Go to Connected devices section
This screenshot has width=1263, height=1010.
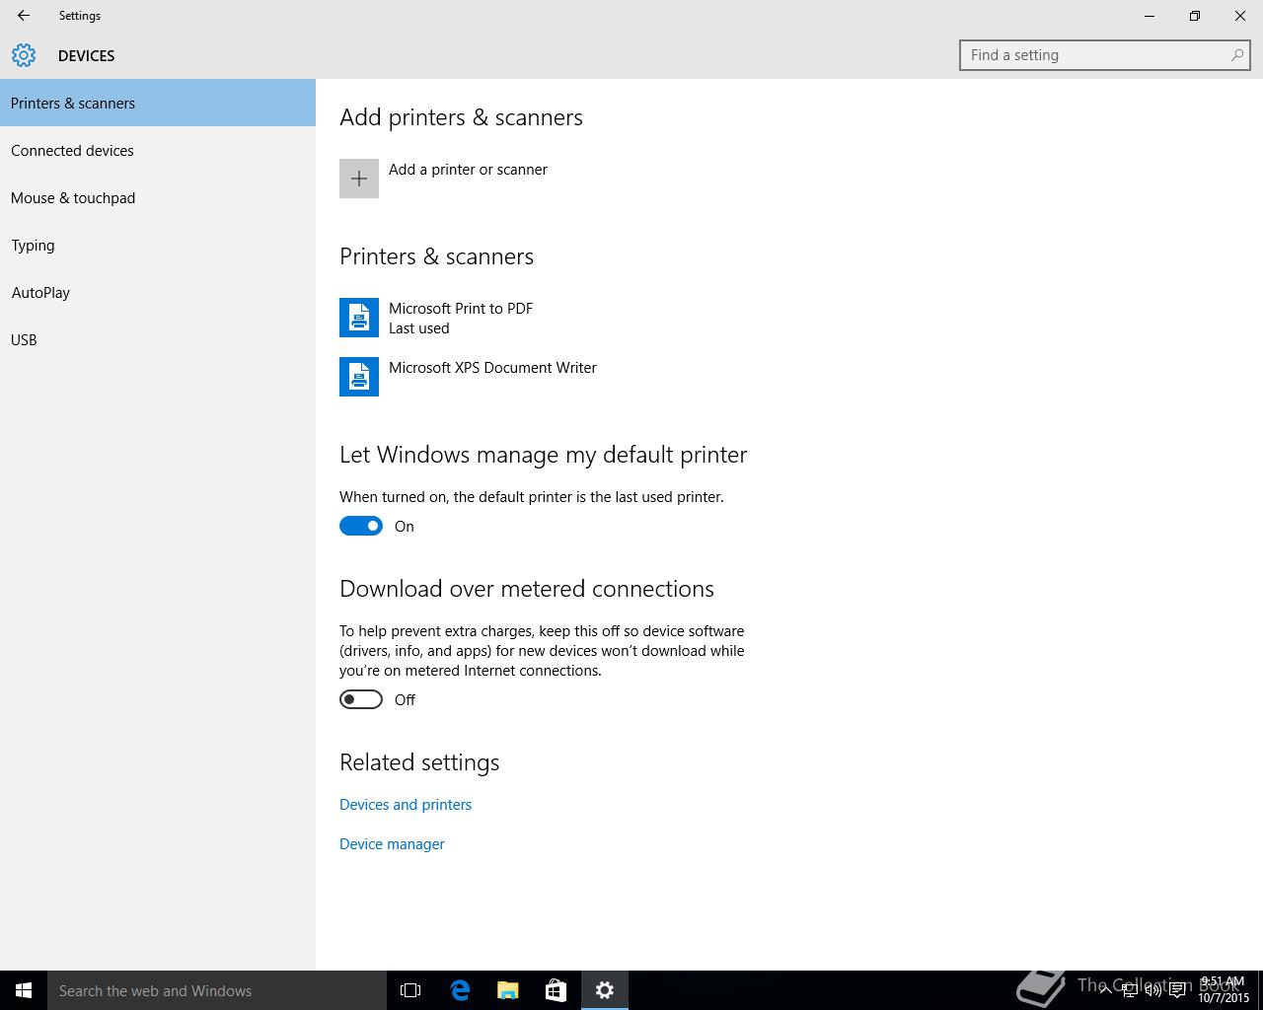[x=158, y=150]
